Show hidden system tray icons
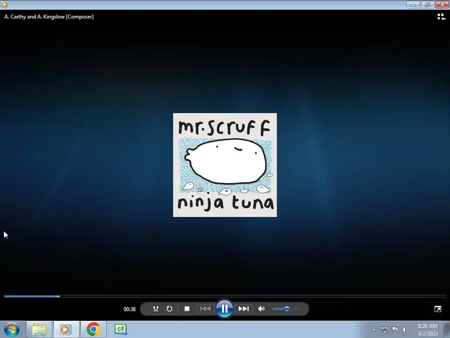This screenshot has height=338, width=450. point(374,330)
